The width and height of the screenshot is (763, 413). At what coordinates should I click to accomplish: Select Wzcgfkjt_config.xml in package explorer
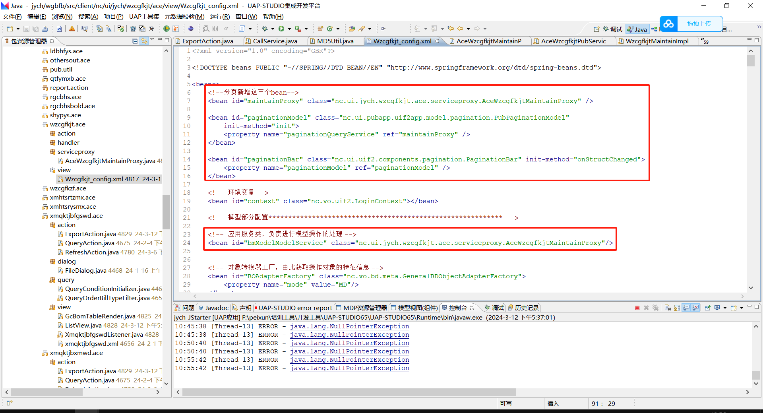pos(109,179)
